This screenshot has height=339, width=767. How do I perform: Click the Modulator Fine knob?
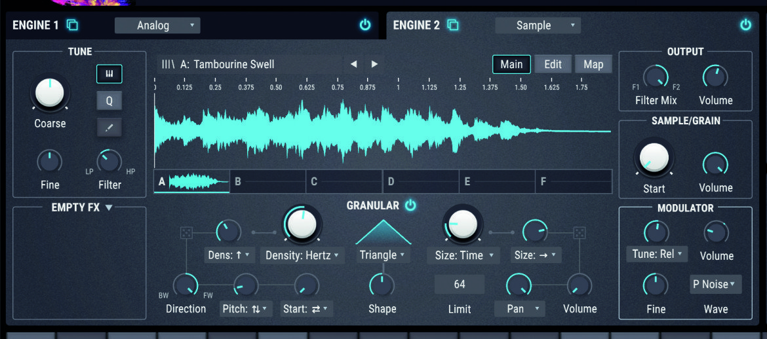pyautogui.click(x=656, y=286)
